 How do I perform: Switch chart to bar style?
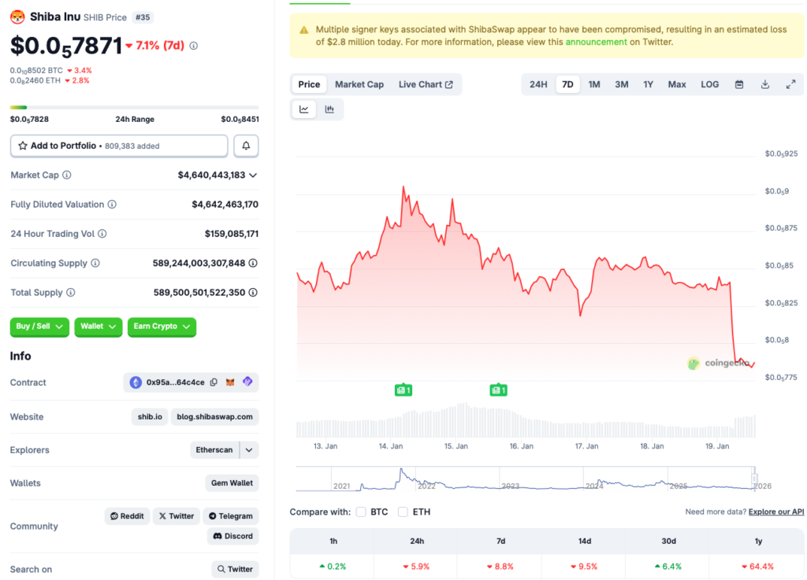click(329, 109)
